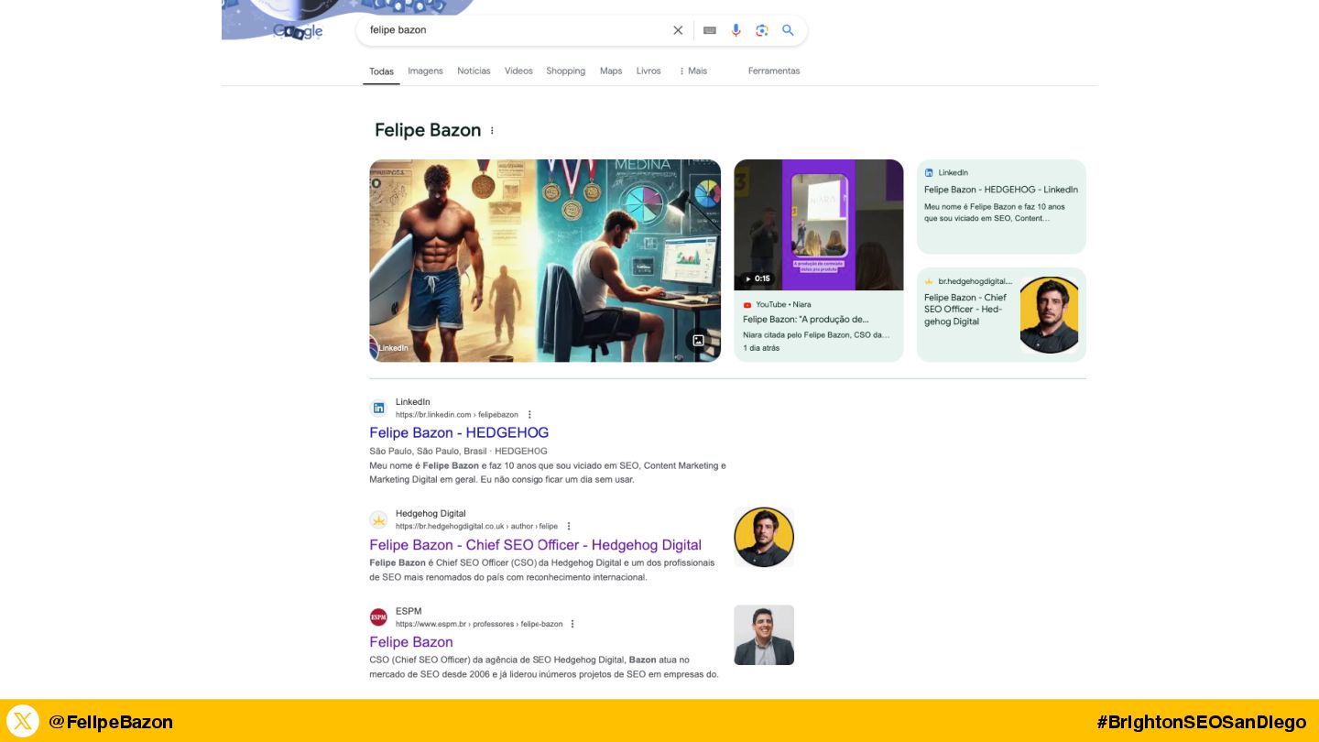Click the br.hedgehogdigital.co.uk author URL text
1319x742 pixels.
tap(476, 527)
